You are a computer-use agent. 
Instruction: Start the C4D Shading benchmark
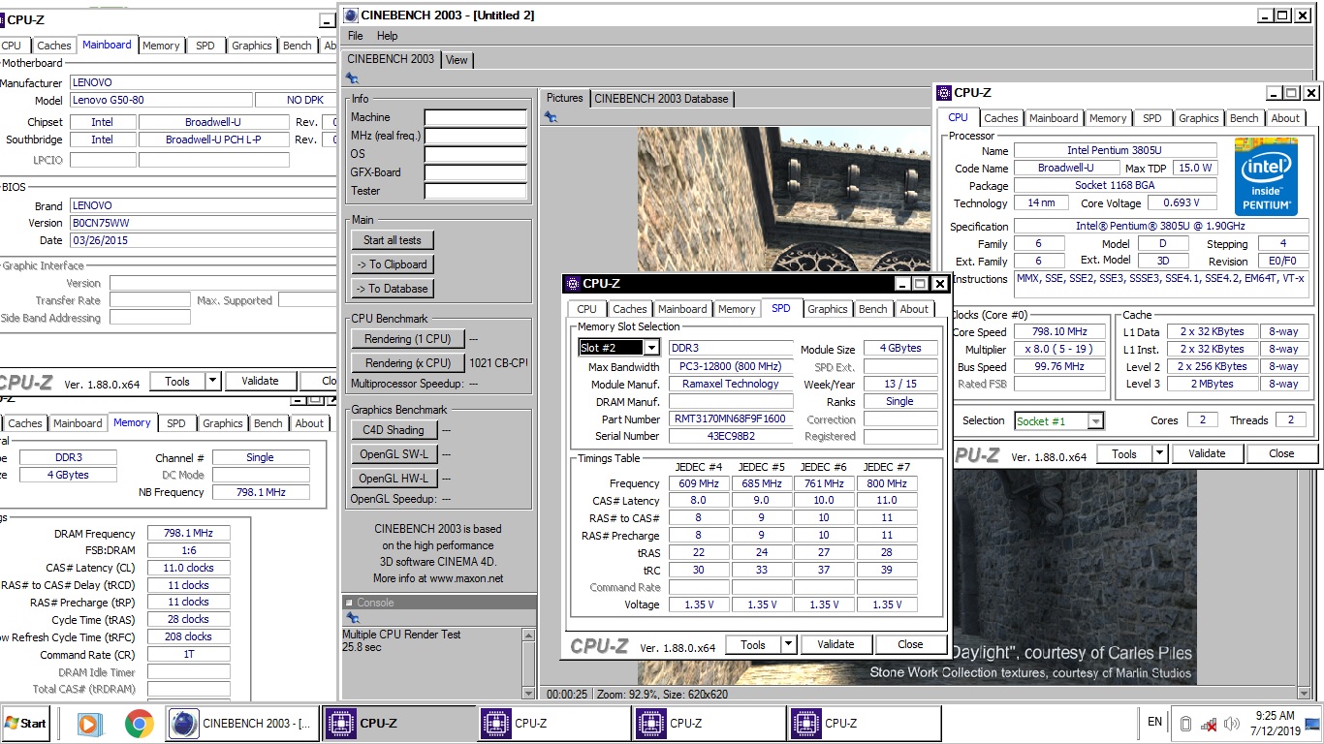coord(394,430)
